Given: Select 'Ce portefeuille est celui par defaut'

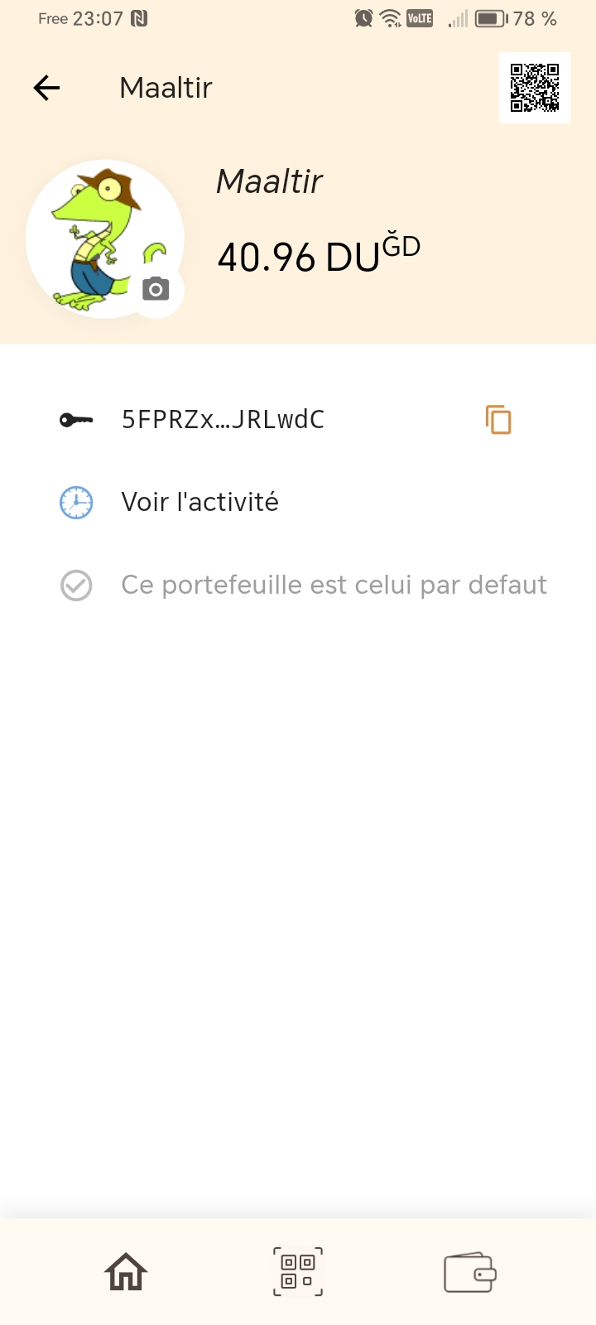Looking at the screenshot, I should pyautogui.click(x=334, y=585).
